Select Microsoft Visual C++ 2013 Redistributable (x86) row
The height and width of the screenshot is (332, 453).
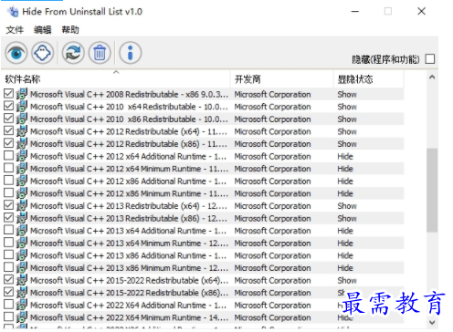203,218
